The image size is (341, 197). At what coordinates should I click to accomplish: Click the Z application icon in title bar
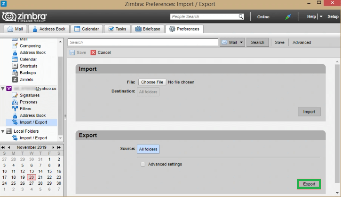click(4, 3)
